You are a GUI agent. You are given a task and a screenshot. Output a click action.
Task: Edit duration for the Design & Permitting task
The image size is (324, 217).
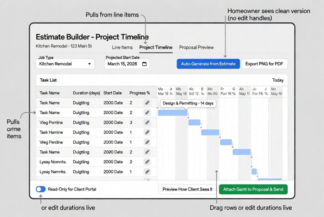pyautogui.click(x=147, y=103)
